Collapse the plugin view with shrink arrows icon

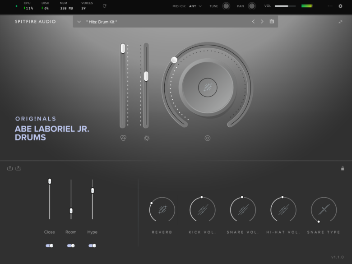pos(340,22)
